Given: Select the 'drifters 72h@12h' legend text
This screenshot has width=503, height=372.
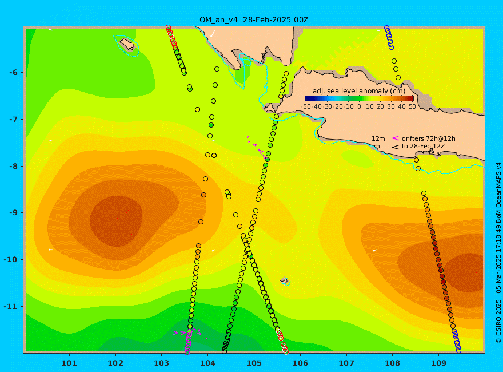Looking at the screenshot, I should coord(429,138).
